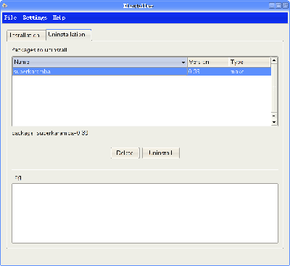Sort packages by the Name column
The width and height of the screenshot is (290, 266).
99,62
